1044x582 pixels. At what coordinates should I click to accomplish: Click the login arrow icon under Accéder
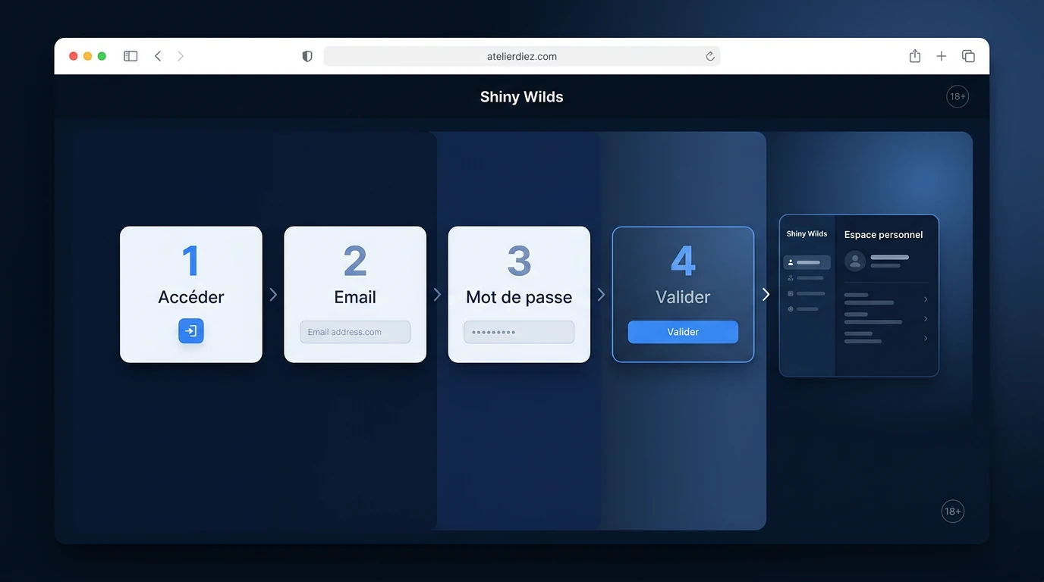[191, 331]
